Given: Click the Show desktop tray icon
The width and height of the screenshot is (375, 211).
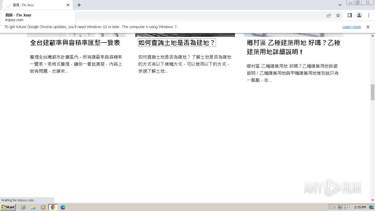Looking at the screenshot, I should 371,207.
